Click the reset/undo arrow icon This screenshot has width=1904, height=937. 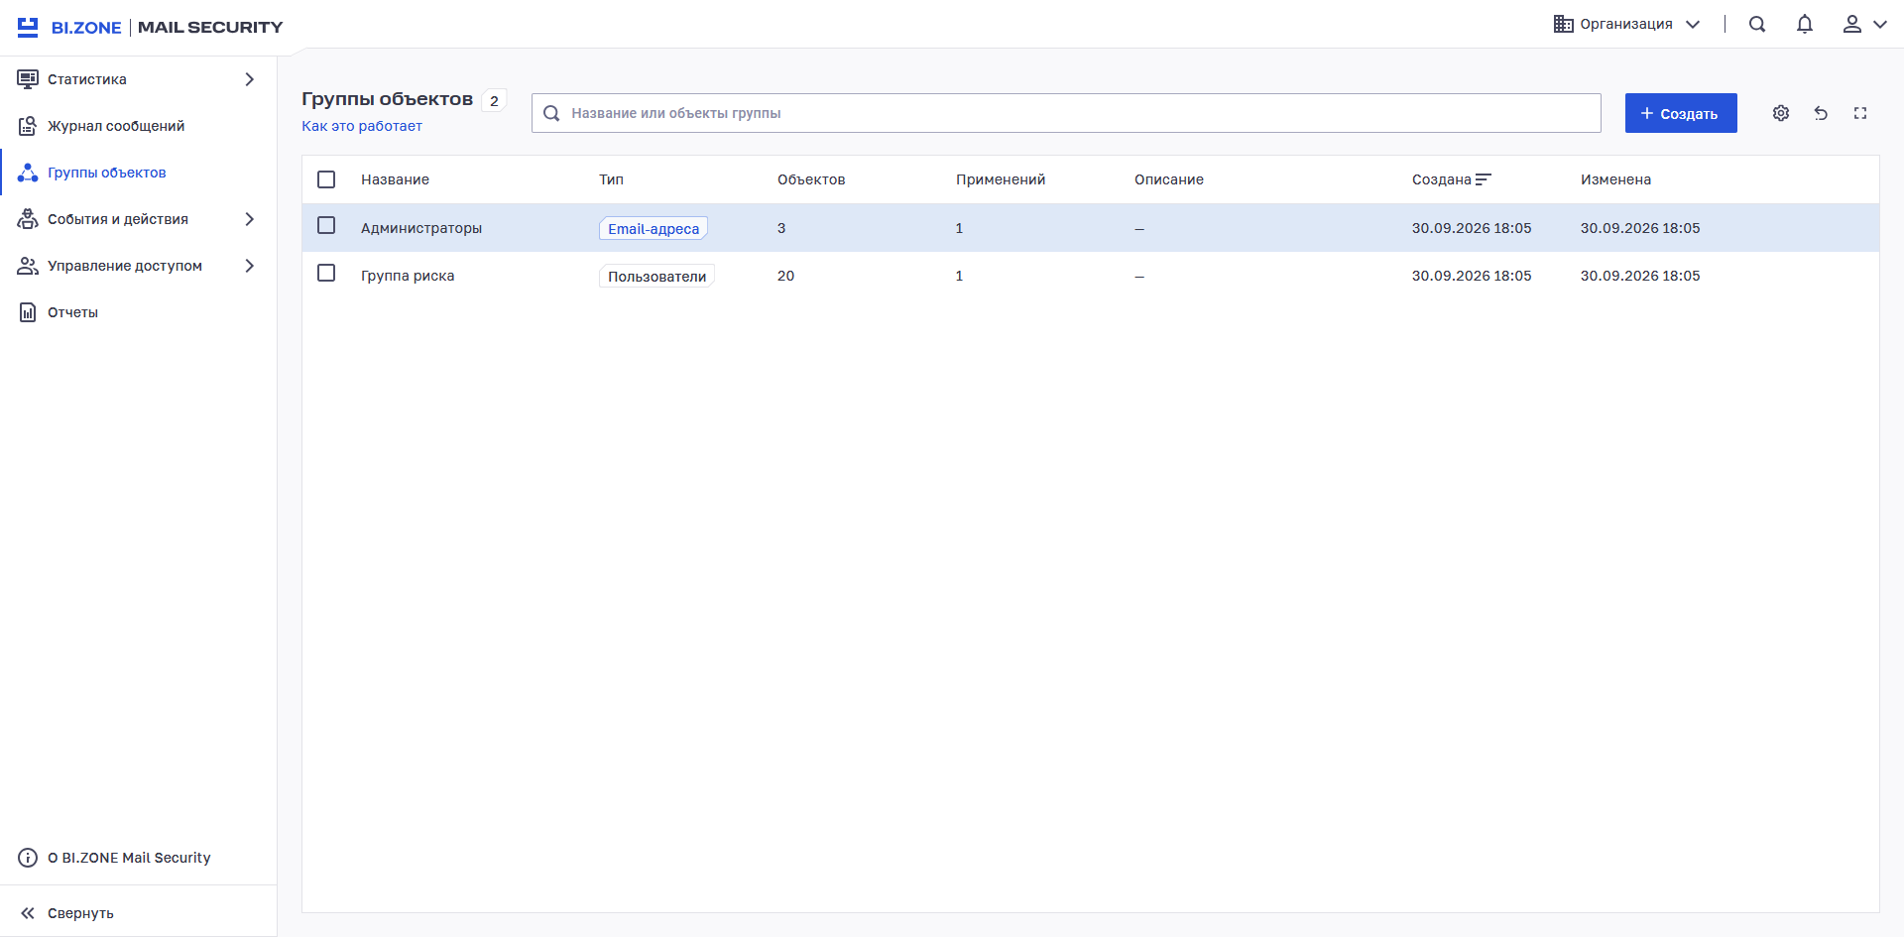click(x=1821, y=113)
